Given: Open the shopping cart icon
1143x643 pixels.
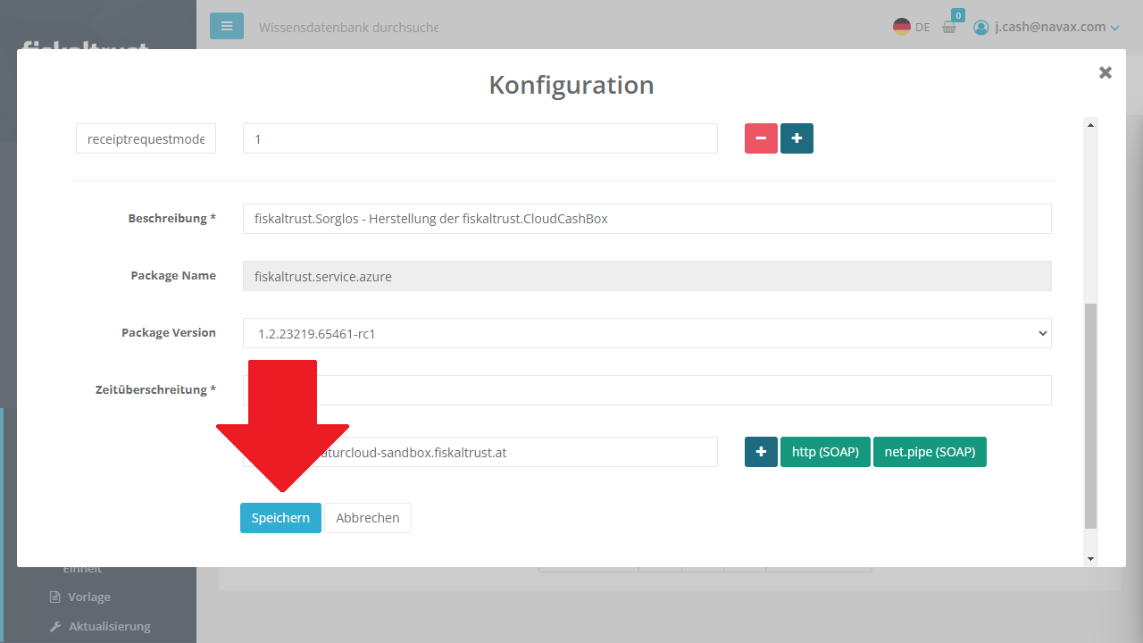Looking at the screenshot, I should [x=950, y=26].
